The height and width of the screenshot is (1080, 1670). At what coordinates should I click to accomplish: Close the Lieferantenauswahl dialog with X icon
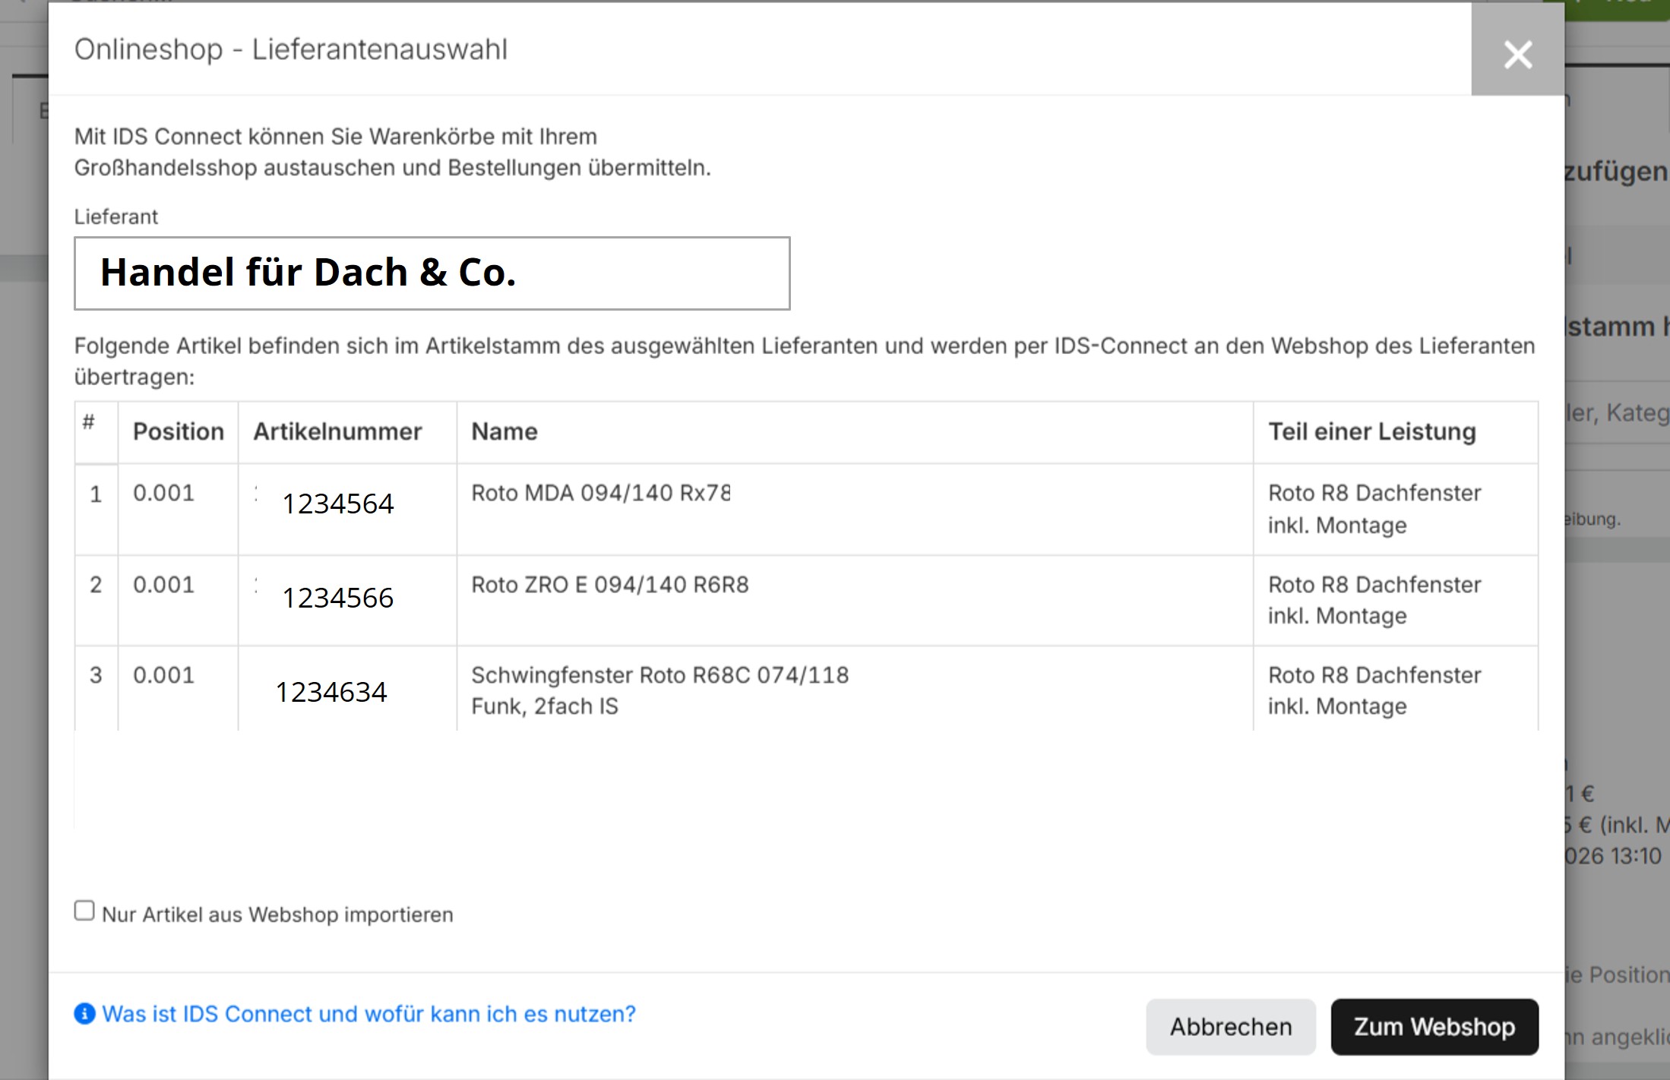pyautogui.click(x=1517, y=54)
